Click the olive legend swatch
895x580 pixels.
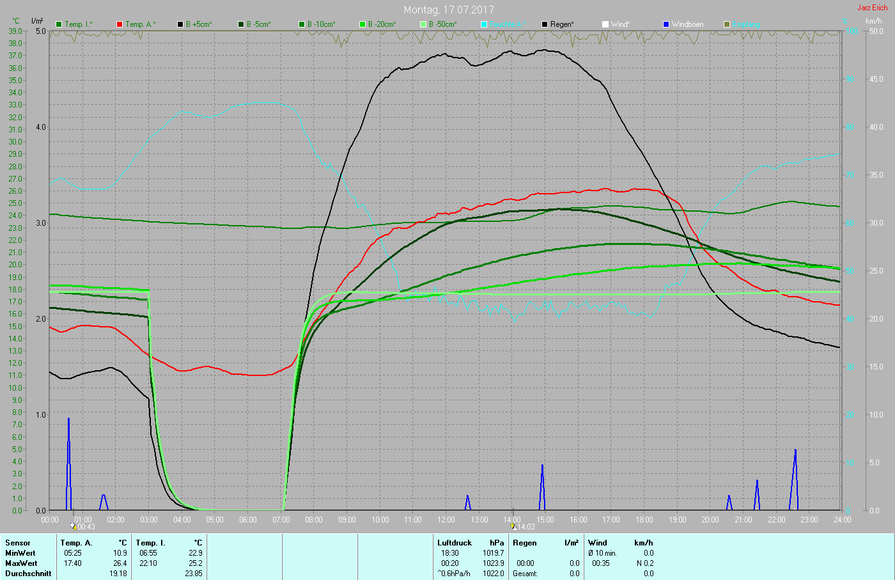[x=727, y=24]
